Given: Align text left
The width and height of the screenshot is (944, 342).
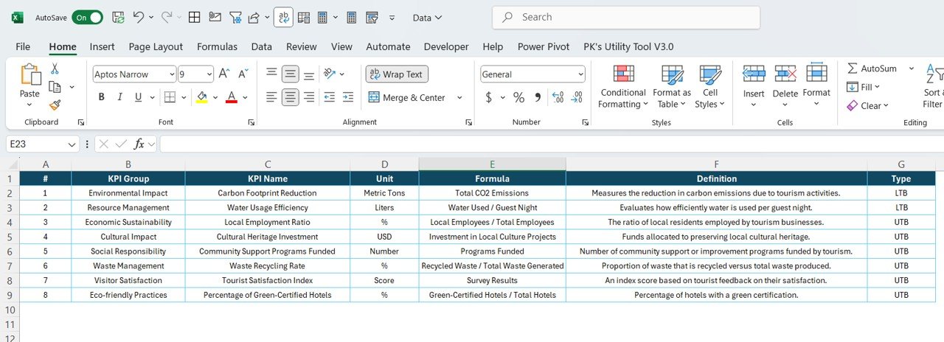Looking at the screenshot, I should [271, 97].
